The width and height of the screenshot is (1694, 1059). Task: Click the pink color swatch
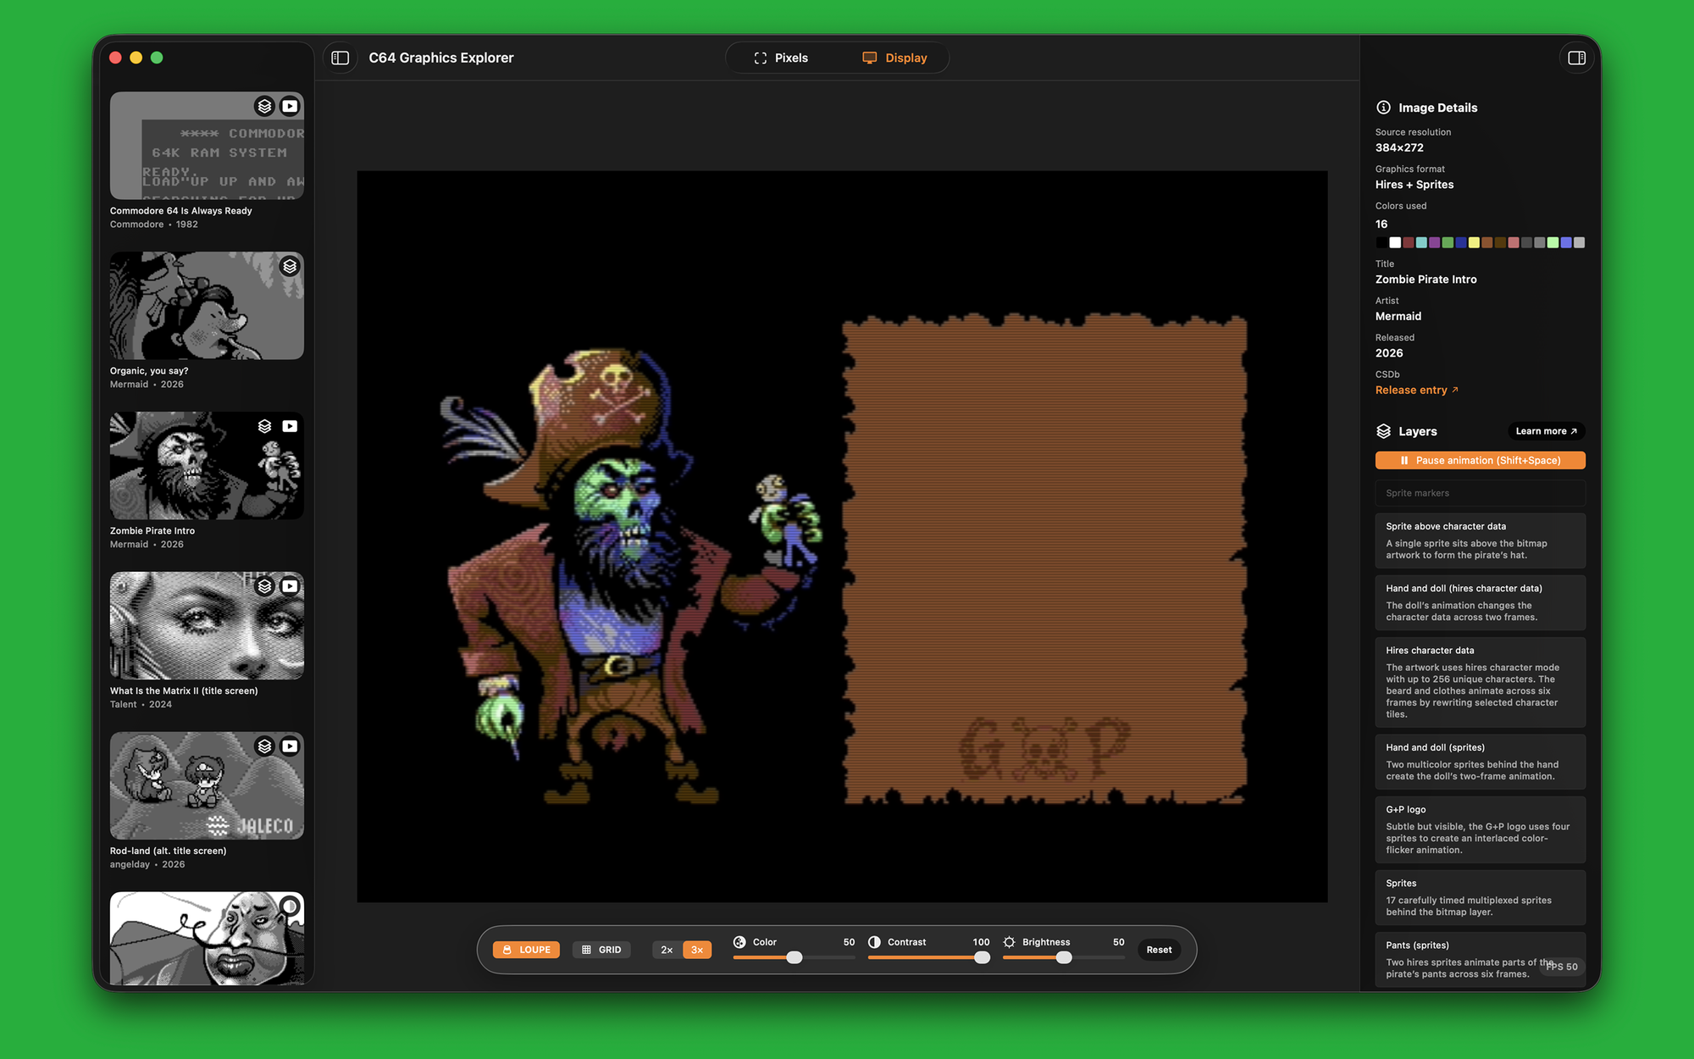1514,242
